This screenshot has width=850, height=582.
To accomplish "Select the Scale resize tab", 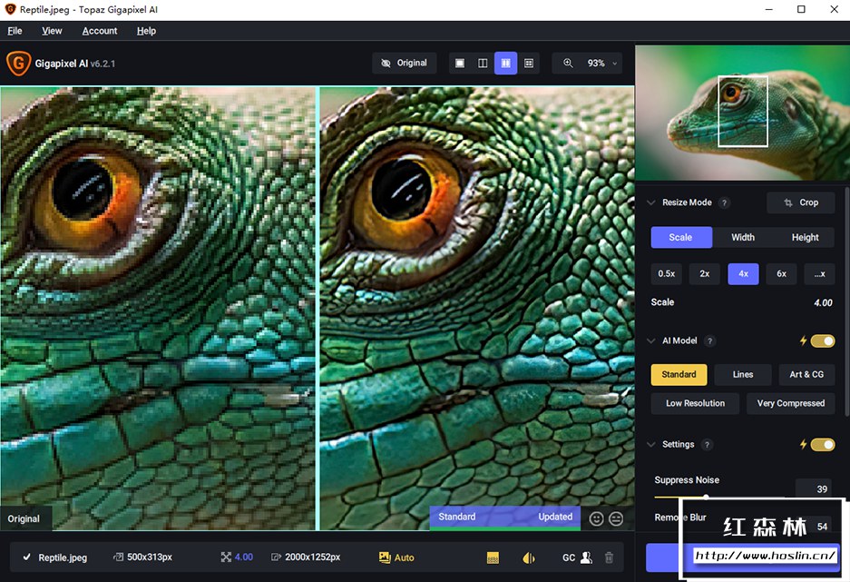I will pyautogui.click(x=681, y=237).
